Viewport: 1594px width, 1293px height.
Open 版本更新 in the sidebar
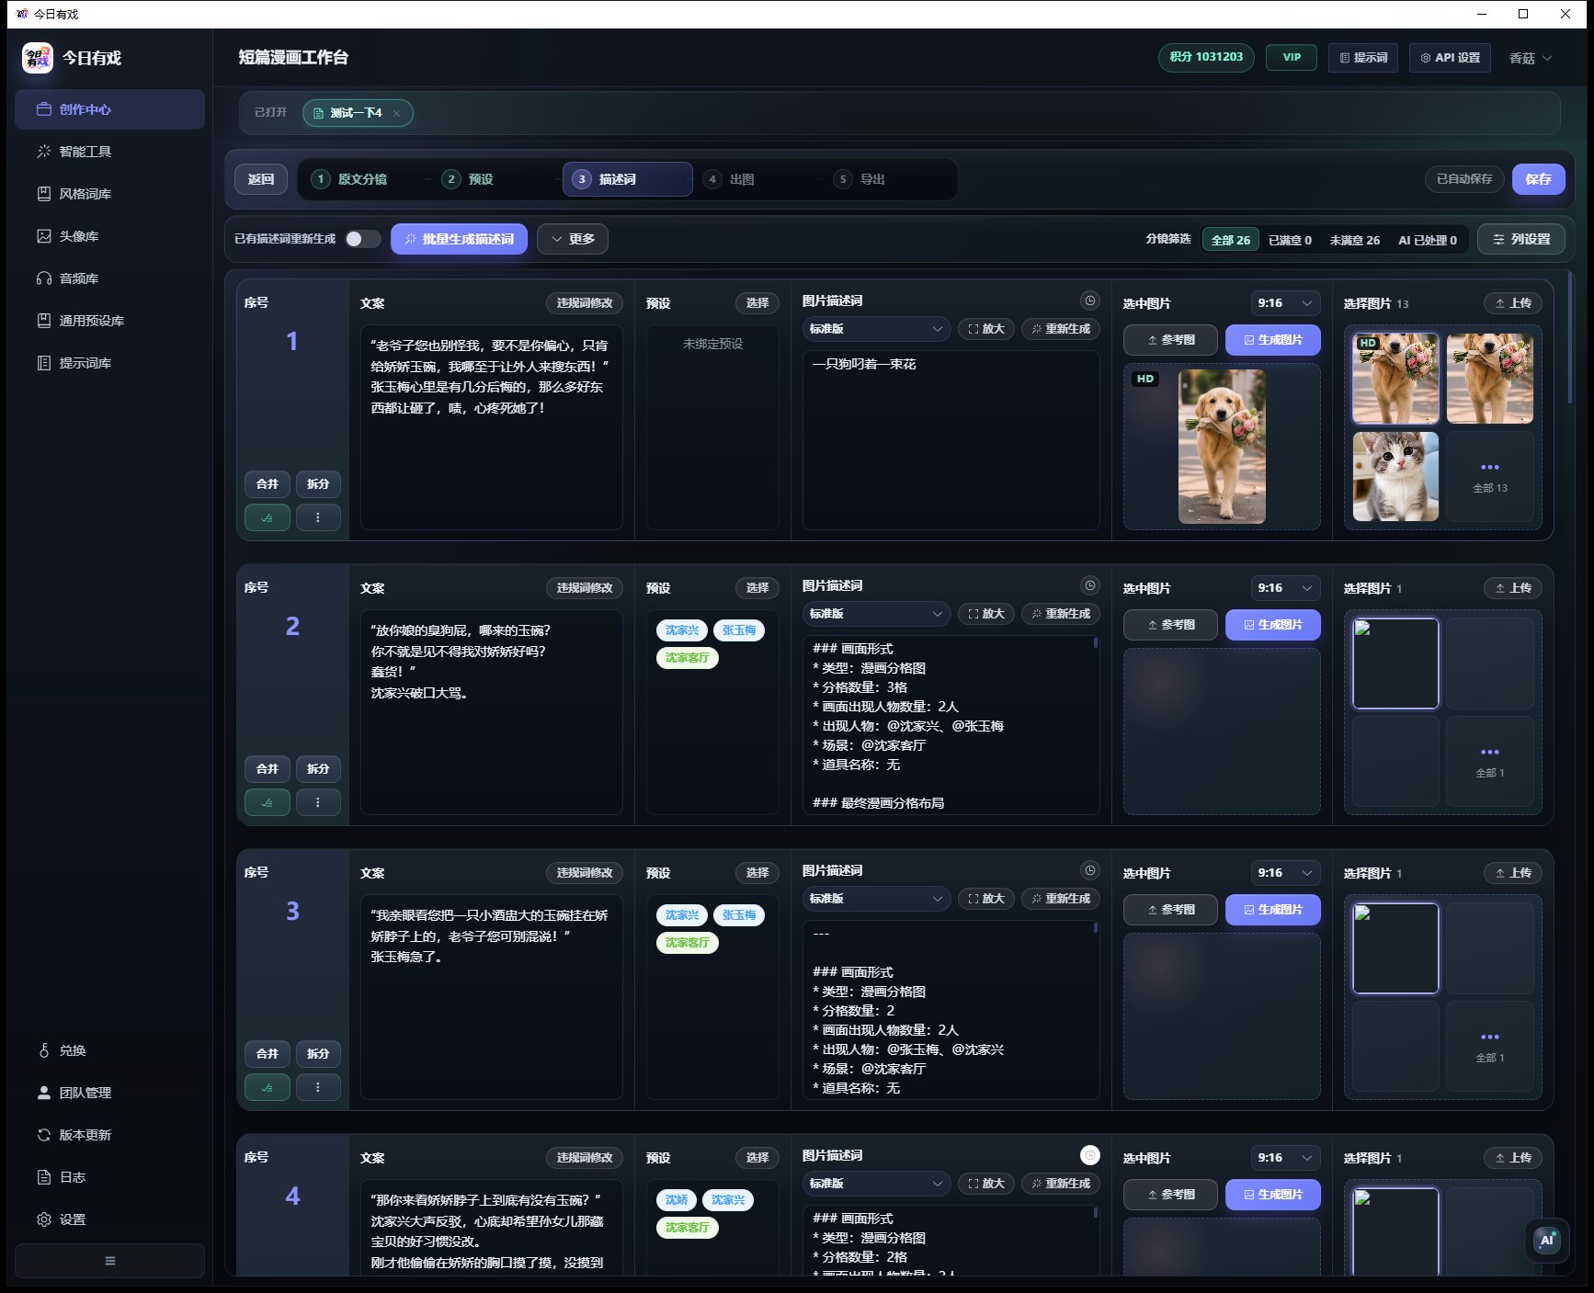coord(109,1135)
